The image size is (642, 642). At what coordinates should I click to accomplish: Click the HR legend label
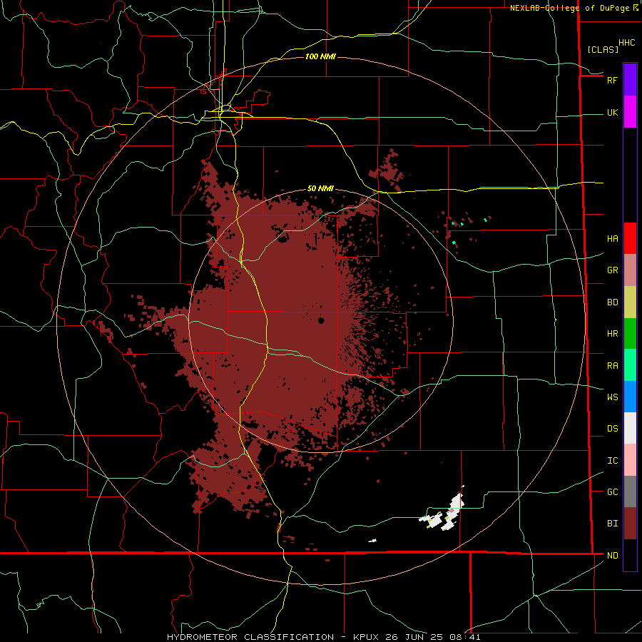click(613, 334)
